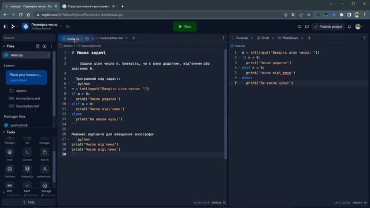Click the browser address bar
Screen dimensions: 370x208
(x=158, y=14)
